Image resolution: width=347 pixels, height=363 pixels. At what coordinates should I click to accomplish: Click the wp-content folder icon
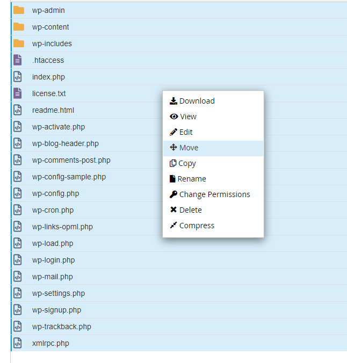pos(18,27)
